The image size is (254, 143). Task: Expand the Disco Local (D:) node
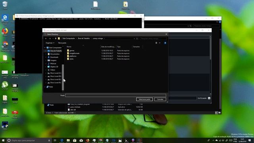[x=46, y=76]
